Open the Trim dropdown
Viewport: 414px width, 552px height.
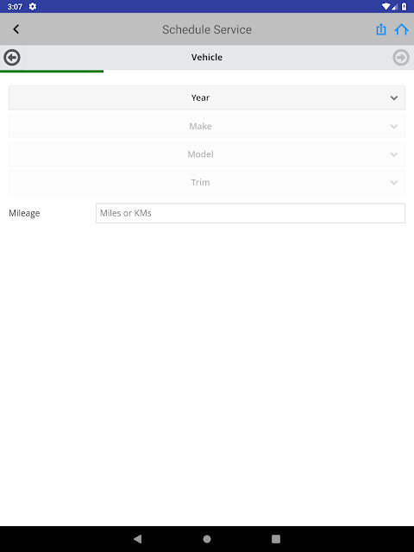(x=207, y=182)
